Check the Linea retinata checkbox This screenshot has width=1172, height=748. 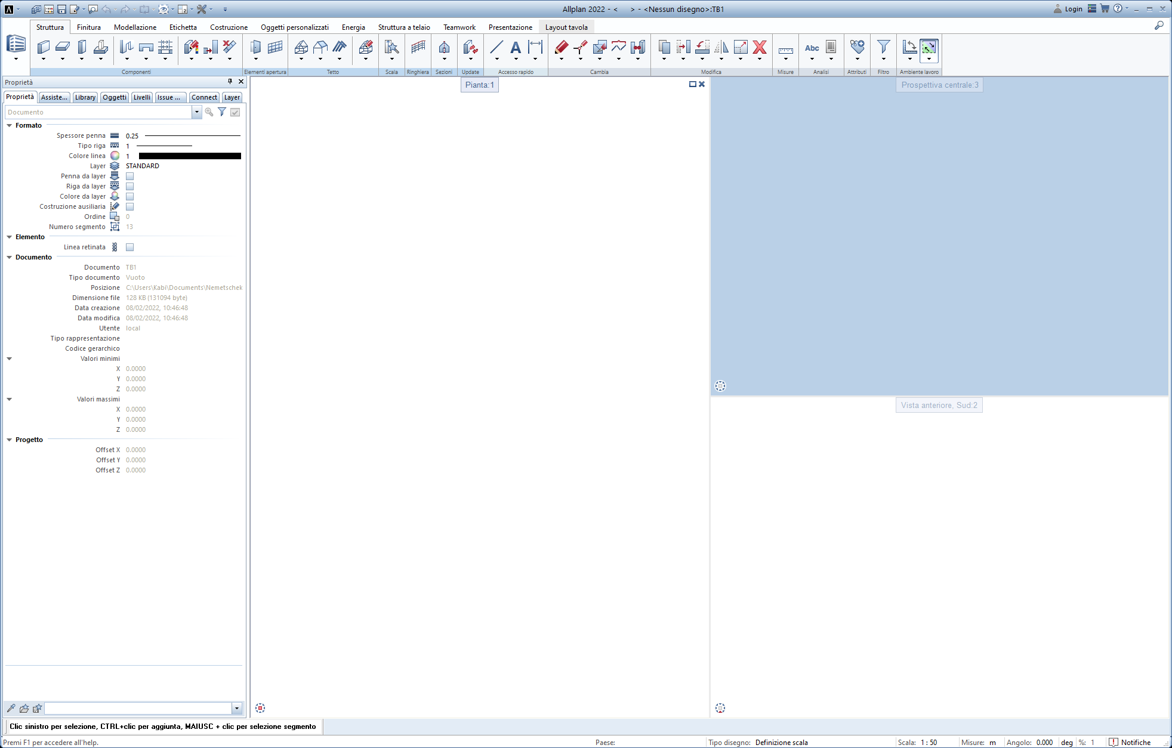click(x=129, y=248)
